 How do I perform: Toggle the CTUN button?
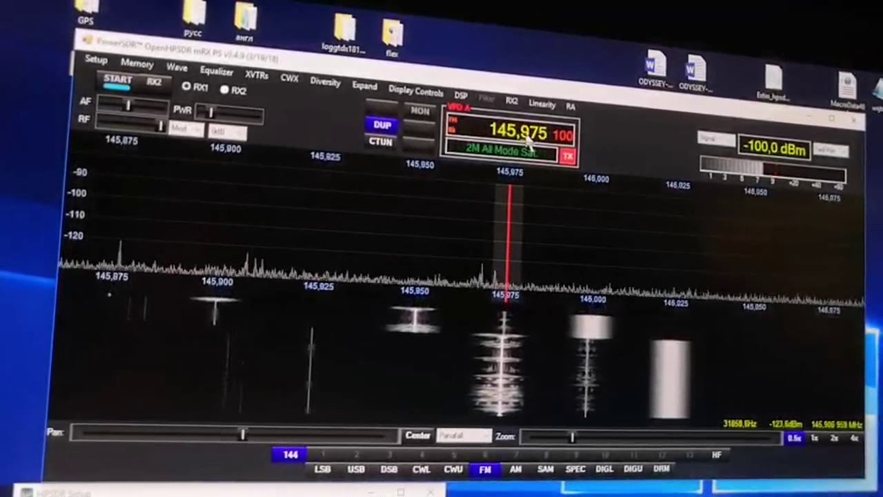tap(381, 142)
